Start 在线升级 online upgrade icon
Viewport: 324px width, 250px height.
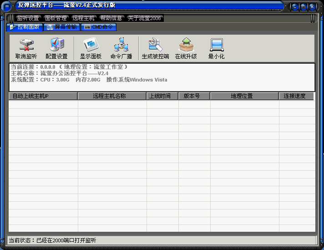(x=186, y=48)
